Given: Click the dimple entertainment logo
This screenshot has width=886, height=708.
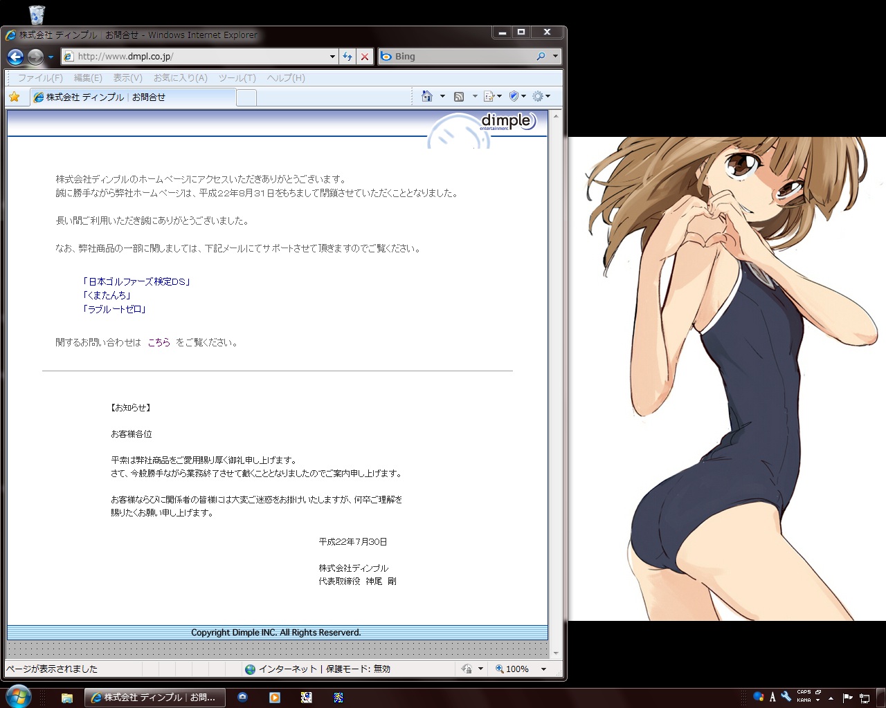Looking at the screenshot, I should (x=508, y=122).
